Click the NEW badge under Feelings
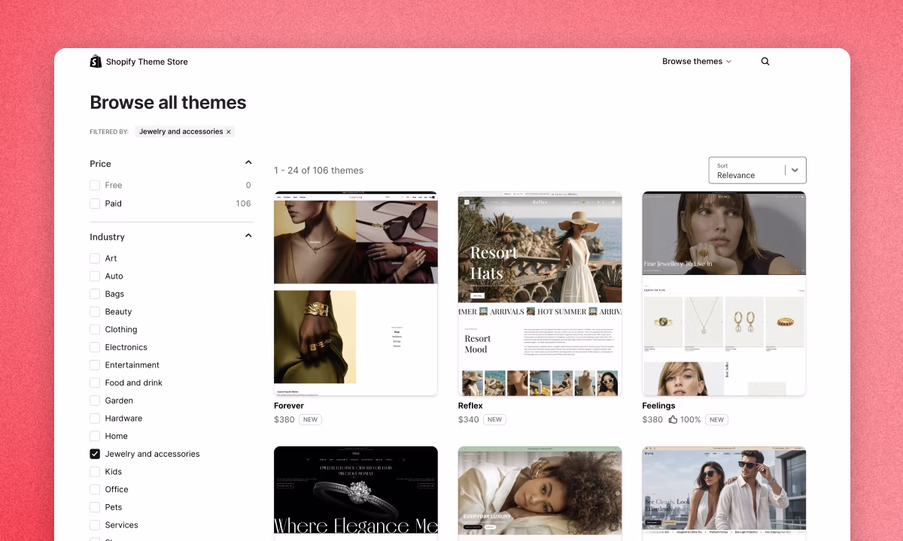 [716, 420]
